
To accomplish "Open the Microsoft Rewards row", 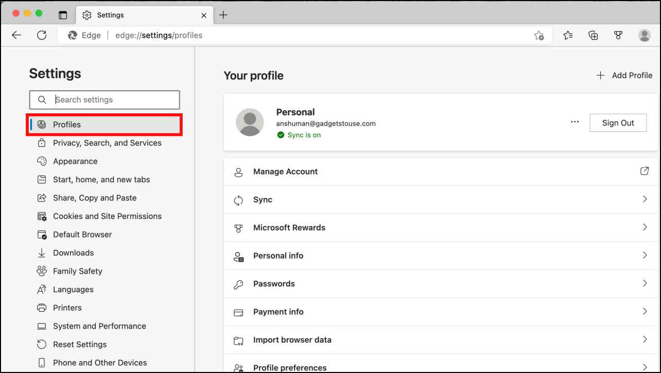I will pos(440,228).
